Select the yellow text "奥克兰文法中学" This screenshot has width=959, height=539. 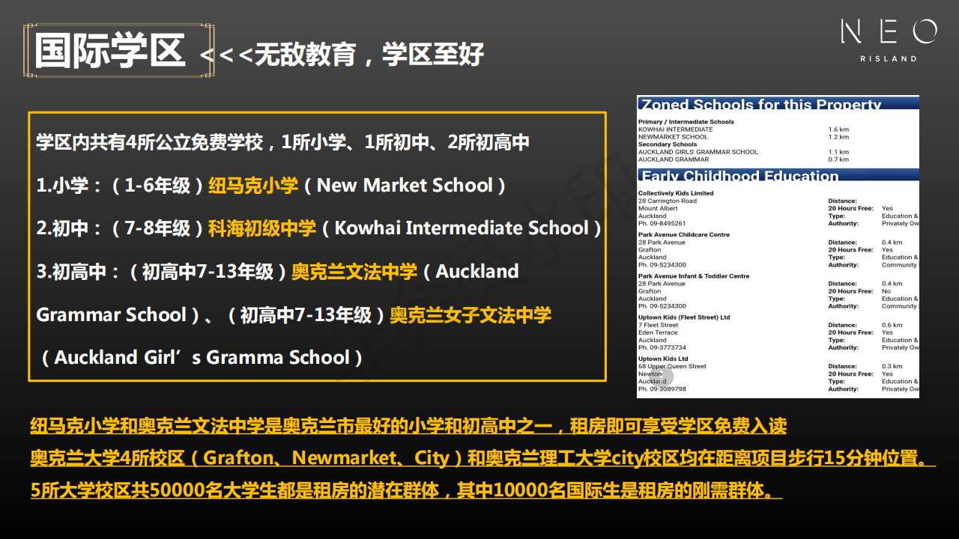pos(354,271)
